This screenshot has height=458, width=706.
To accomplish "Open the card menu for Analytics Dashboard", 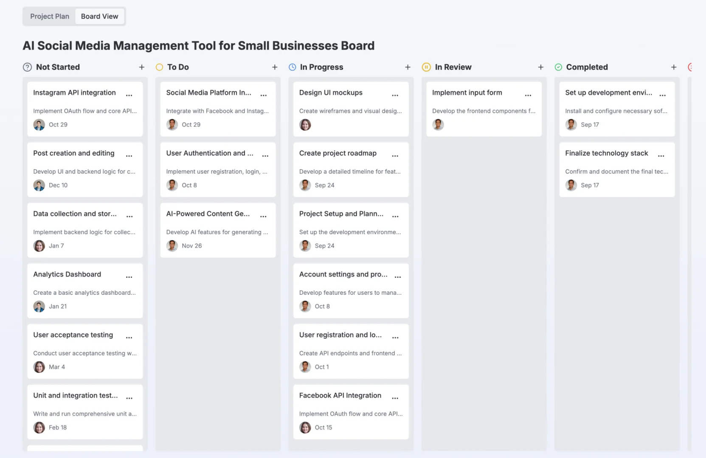I will coord(129,277).
